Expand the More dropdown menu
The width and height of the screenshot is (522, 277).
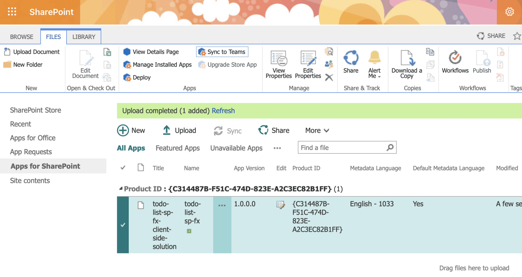click(x=317, y=130)
